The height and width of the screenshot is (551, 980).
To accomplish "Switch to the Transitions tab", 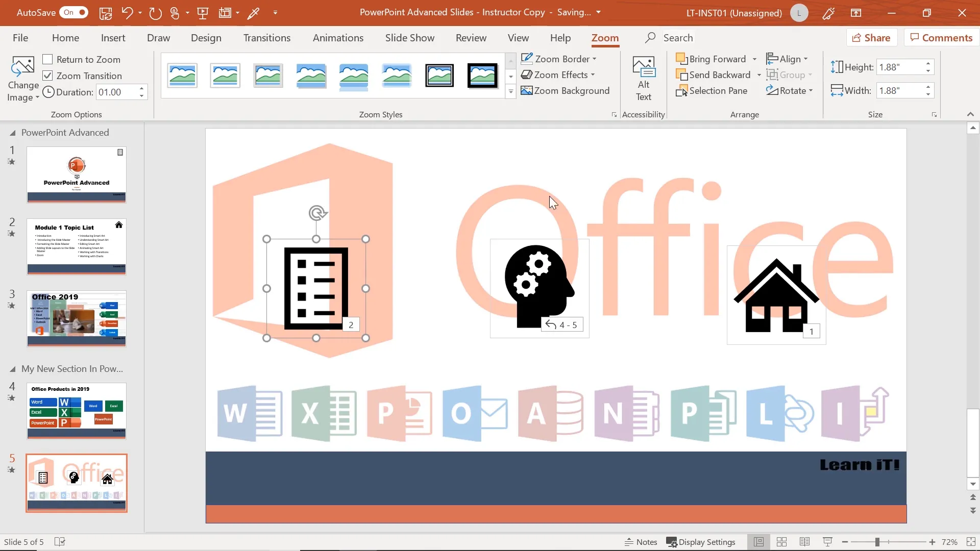I will click(x=267, y=38).
